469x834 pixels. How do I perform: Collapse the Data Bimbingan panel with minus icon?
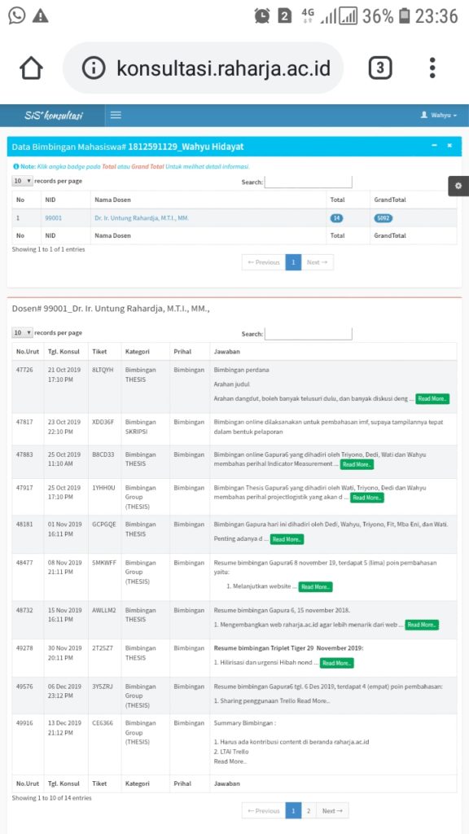pyautogui.click(x=435, y=145)
